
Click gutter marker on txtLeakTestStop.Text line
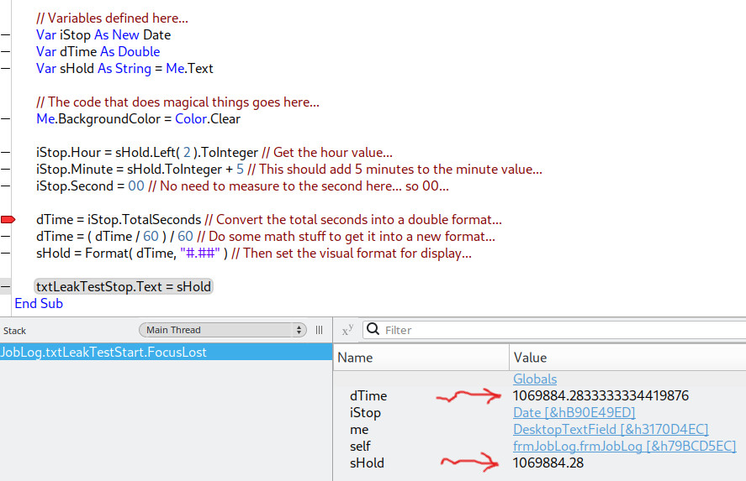(8, 287)
